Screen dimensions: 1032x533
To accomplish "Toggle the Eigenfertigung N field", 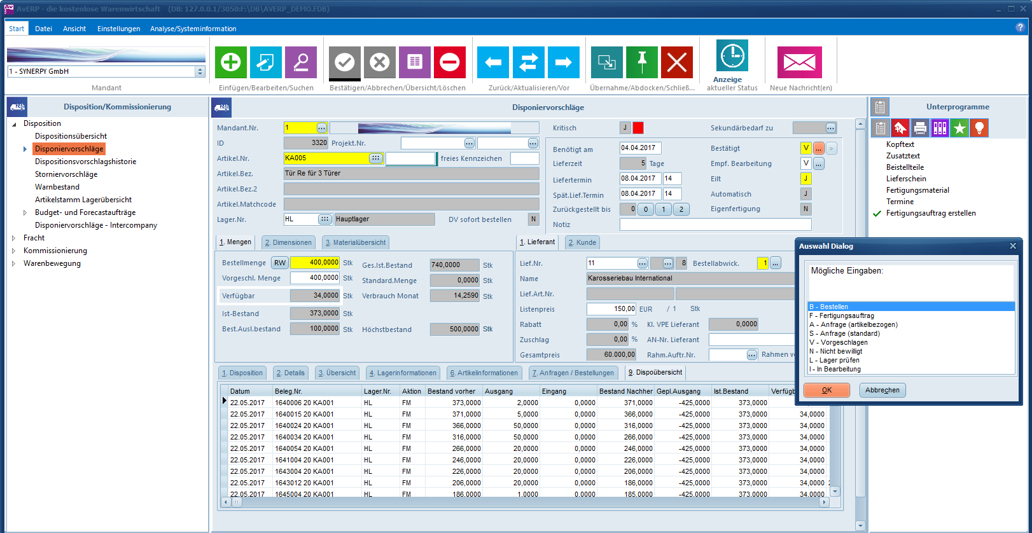I will (x=805, y=209).
